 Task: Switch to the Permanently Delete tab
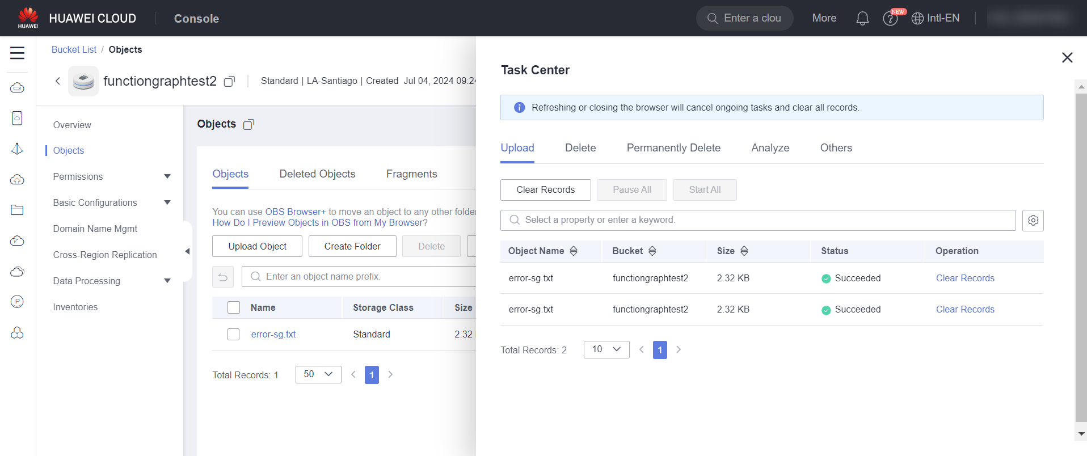(x=673, y=148)
